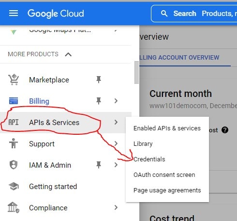237x221 pixels.
Task: Toggle the pin for Marketplace
Action: pyautogui.click(x=99, y=79)
